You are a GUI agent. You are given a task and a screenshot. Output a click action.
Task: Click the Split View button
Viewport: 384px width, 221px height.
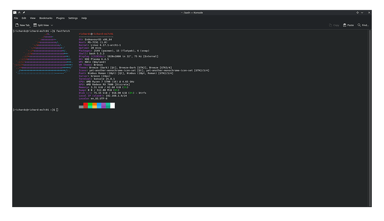[41, 25]
